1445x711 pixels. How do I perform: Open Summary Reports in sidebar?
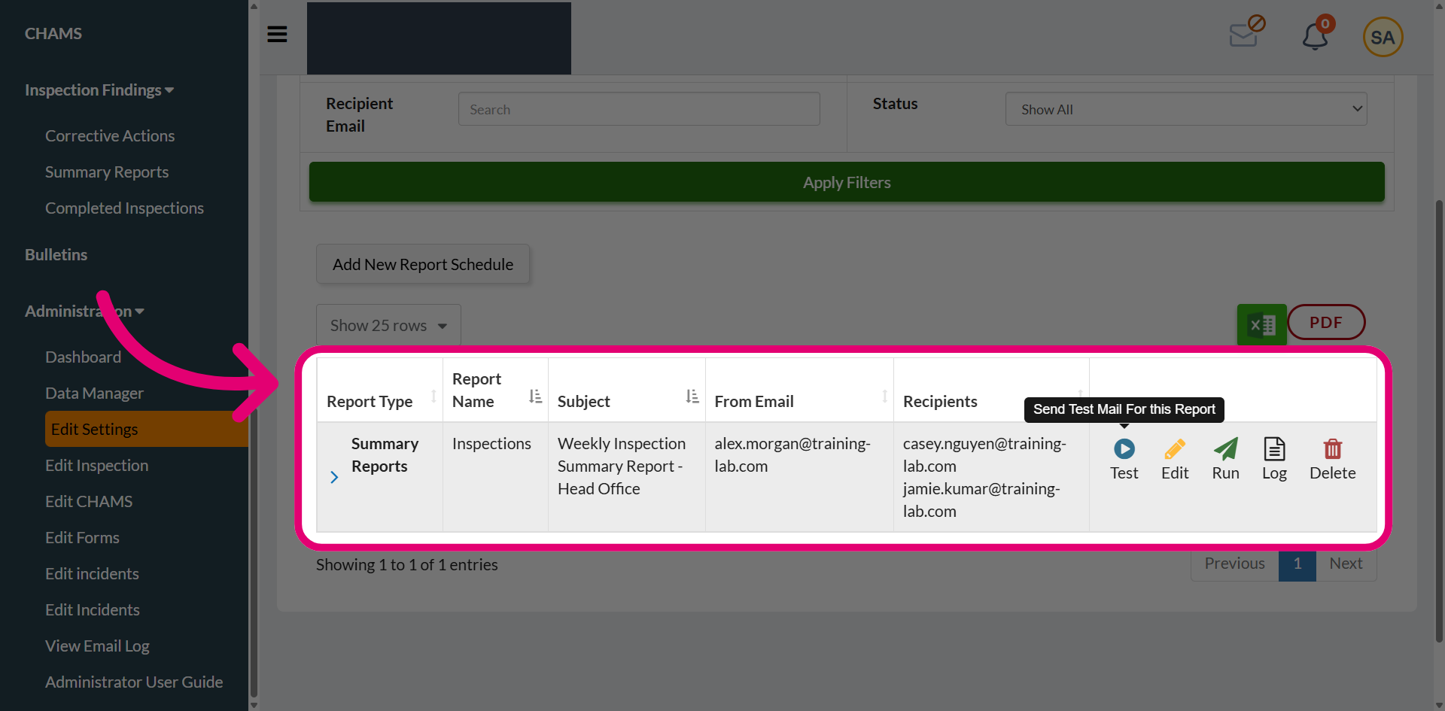[107, 172]
